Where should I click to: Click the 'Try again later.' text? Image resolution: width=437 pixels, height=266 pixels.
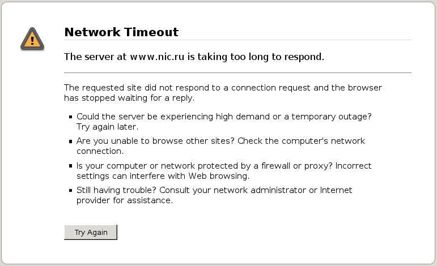click(x=108, y=127)
